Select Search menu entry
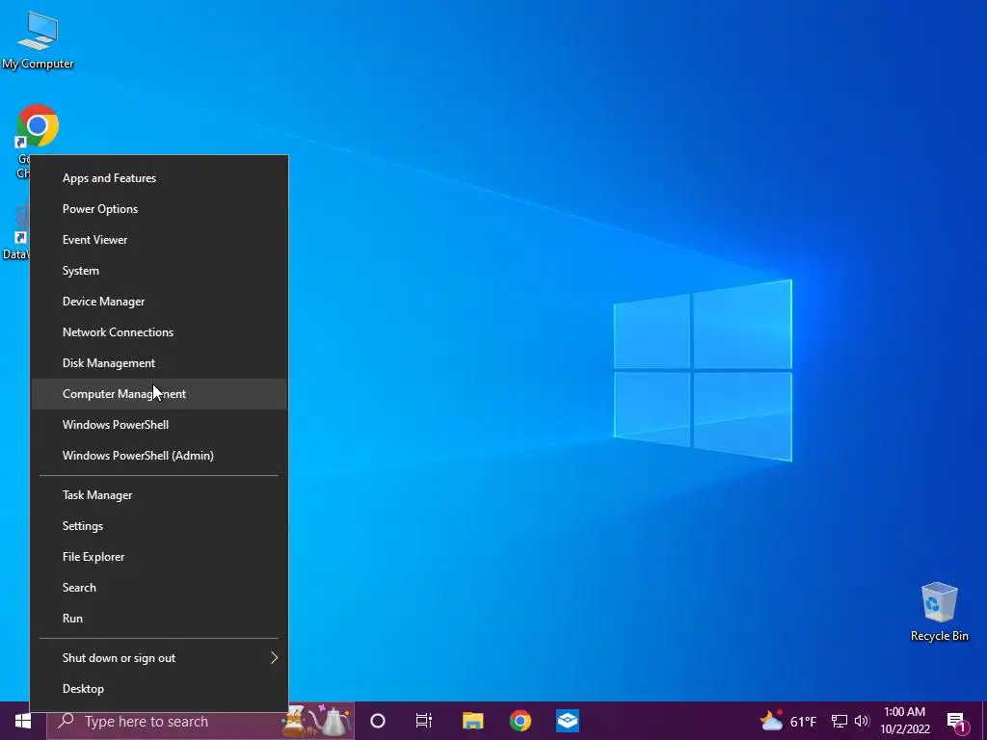This screenshot has width=987, height=740. (159, 588)
